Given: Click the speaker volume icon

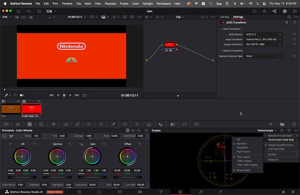Looking at the screenshot, I should pos(22,95).
